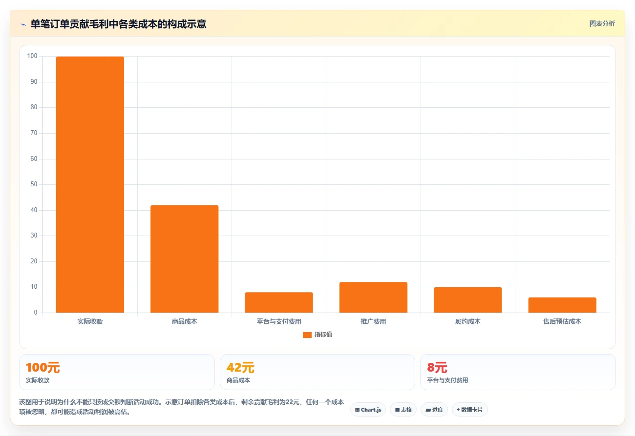Click the x-axis label 履约成本

[x=467, y=322]
